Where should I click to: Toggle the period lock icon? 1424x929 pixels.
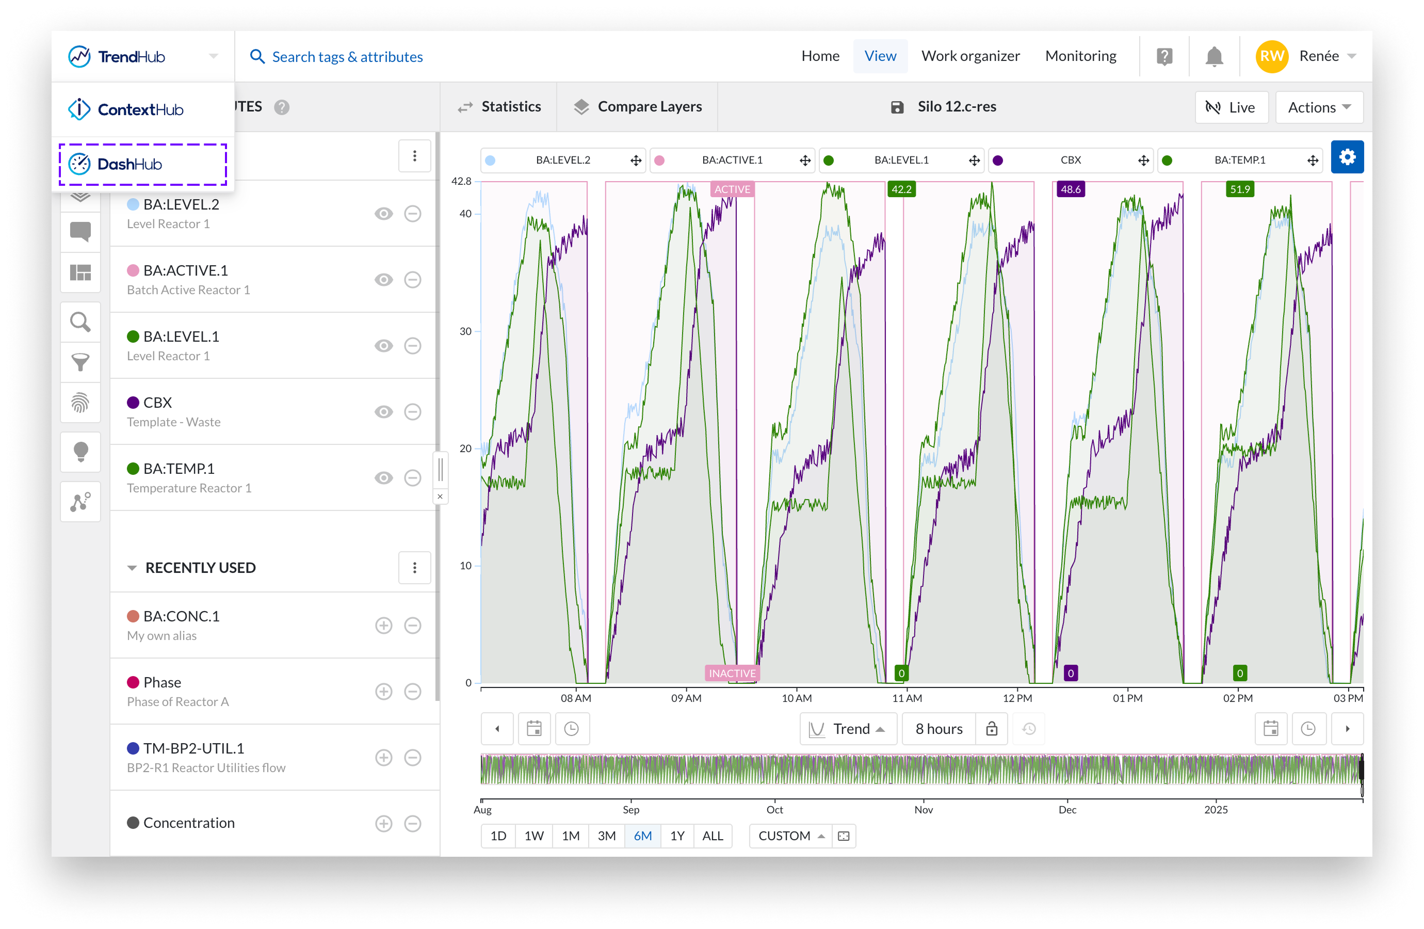point(992,728)
